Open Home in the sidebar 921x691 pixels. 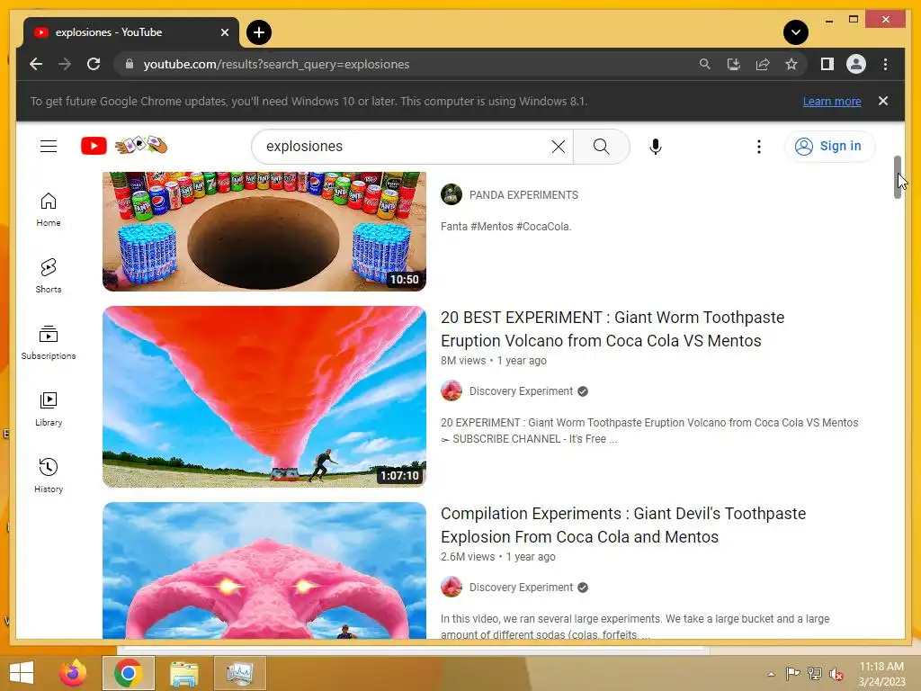pyautogui.click(x=49, y=210)
